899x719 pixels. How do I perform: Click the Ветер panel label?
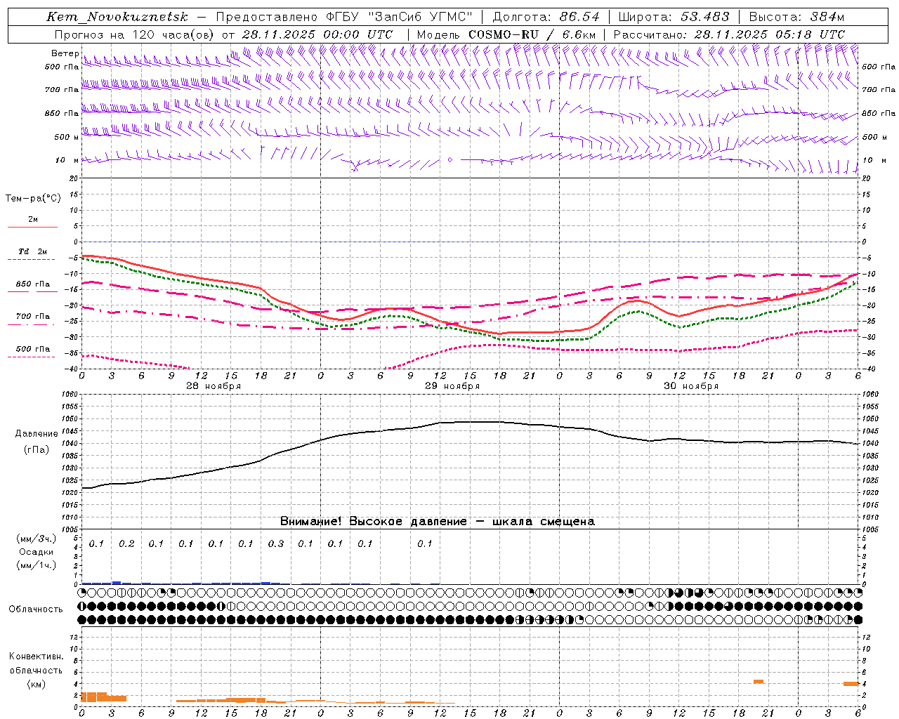[65, 53]
